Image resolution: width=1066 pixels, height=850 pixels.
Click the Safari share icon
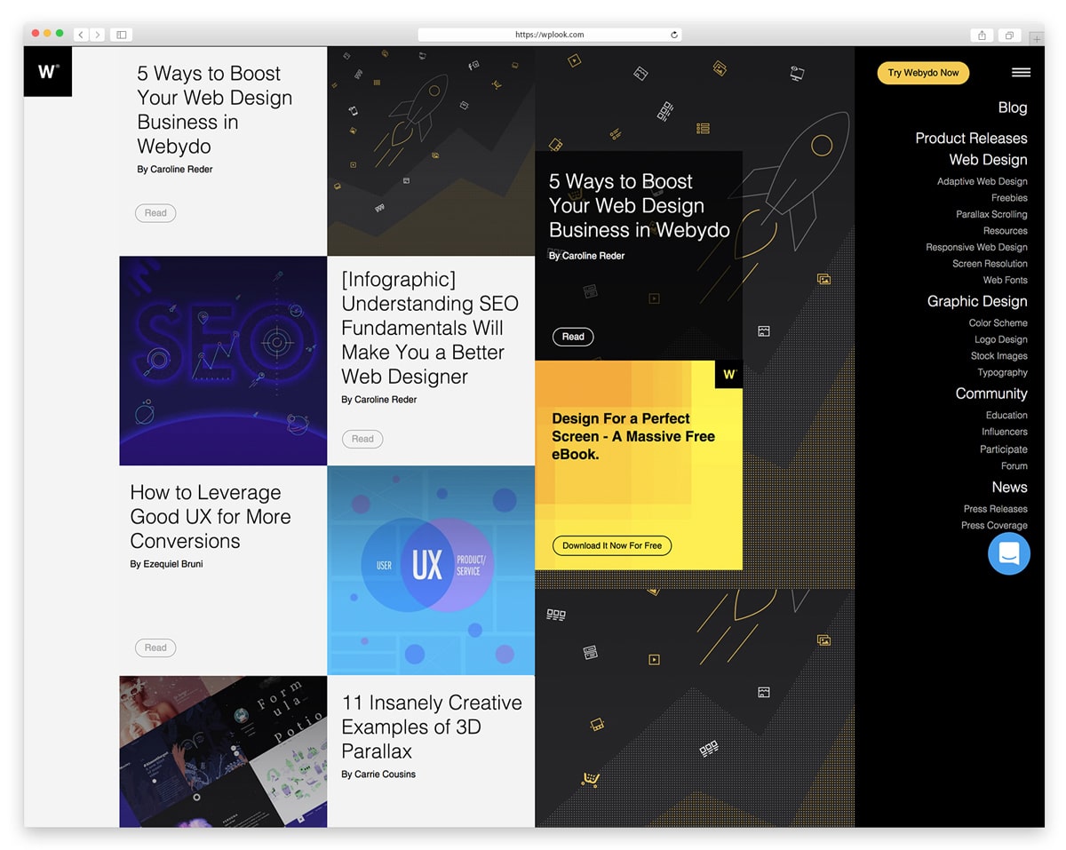(982, 36)
